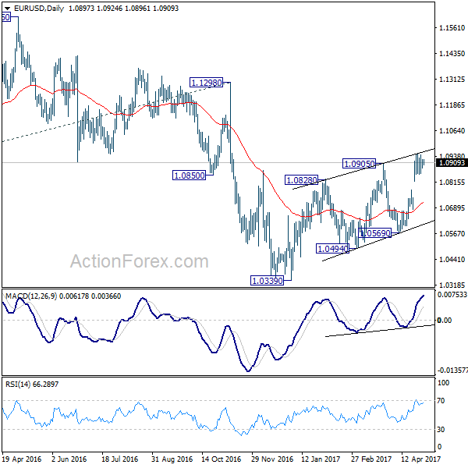Click the 14 Oct 2016 date label
The width and height of the screenshot is (468, 468).
(222, 459)
